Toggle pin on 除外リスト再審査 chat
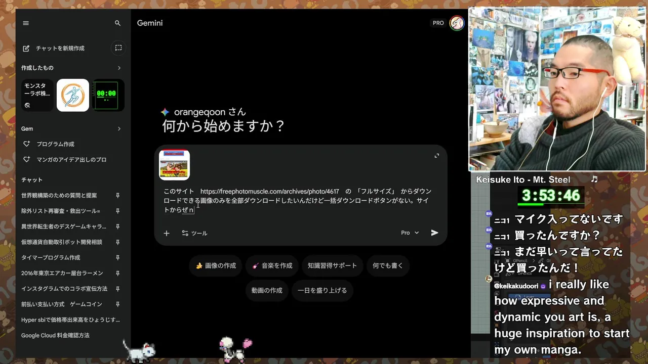The height and width of the screenshot is (364, 648). (x=117, y=211)
